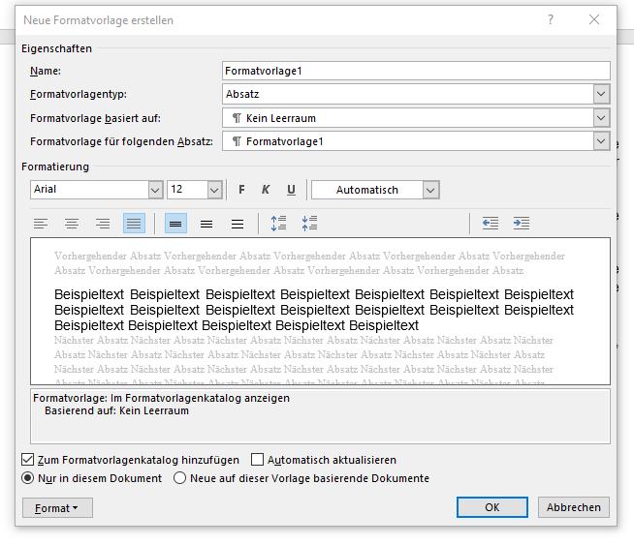Enable Automatisch aktualisieren checkbox
This screenshot has width=634, height=545.
coord(258,460)
